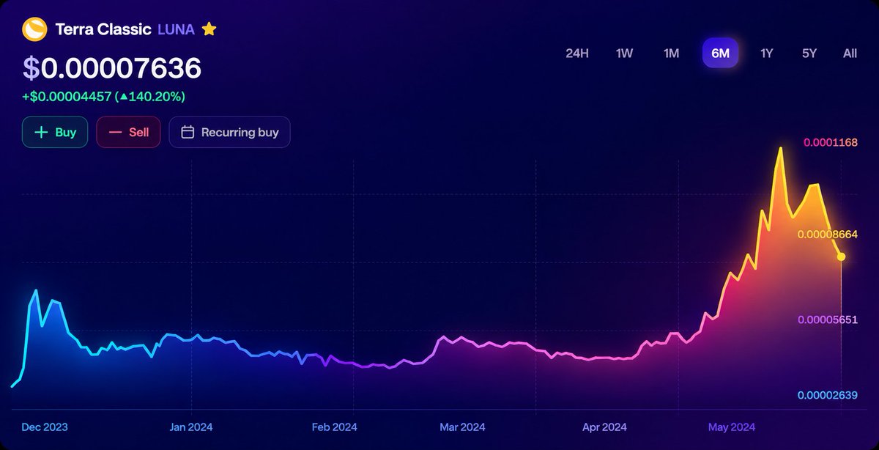The width and height of the screenshot is (879, 450).
Task: Click the Buy button
Action: (x=55, y=132)
